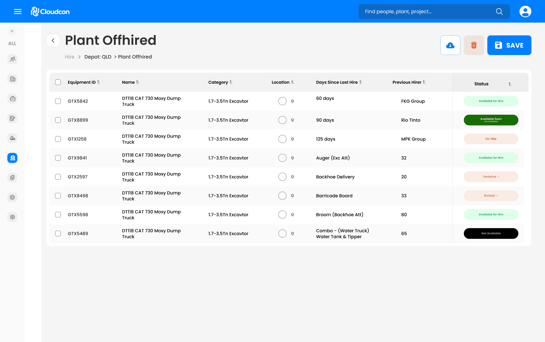
Task: Sort by the Status column arrows
Action: 510,84
